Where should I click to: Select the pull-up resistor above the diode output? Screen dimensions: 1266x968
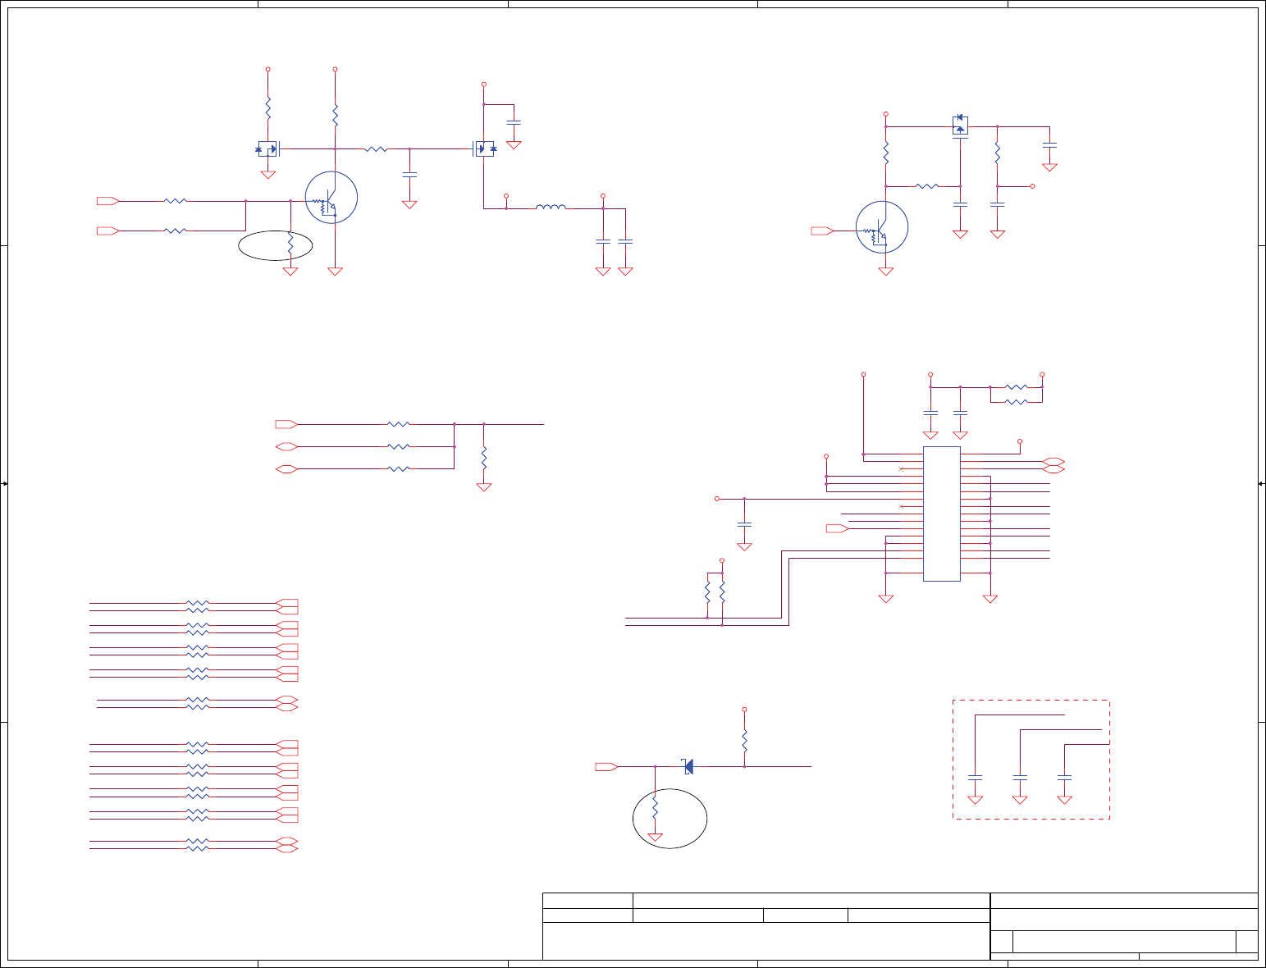[745, 741]
